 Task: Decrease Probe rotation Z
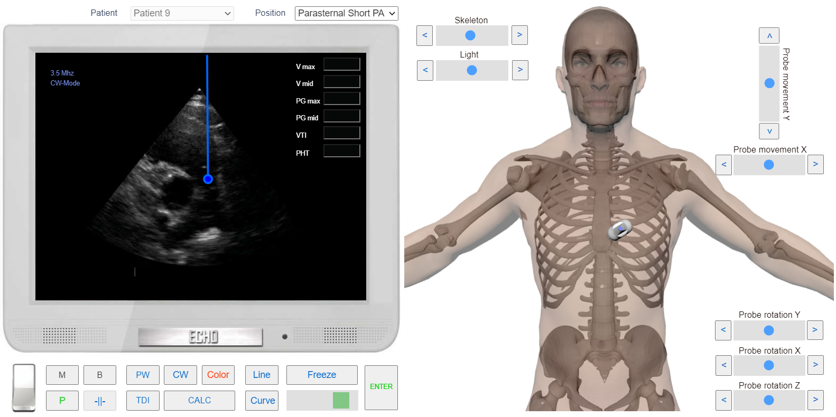click(723, 400)
